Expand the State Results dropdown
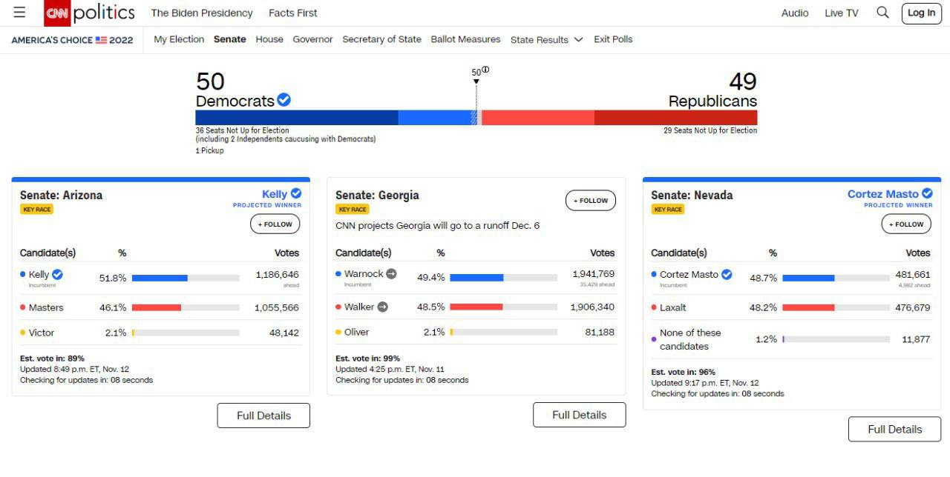The width and height of the screenshot is (950, 477). 546,40
